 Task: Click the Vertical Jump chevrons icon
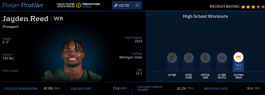(205, 58)
